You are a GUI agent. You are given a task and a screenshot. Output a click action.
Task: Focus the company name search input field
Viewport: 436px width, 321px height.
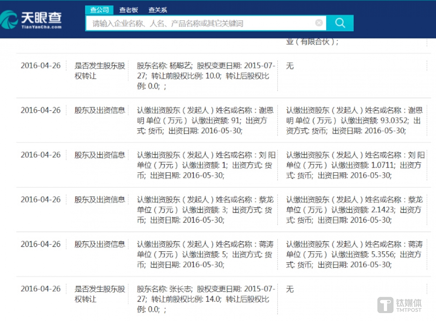point(200,23)
